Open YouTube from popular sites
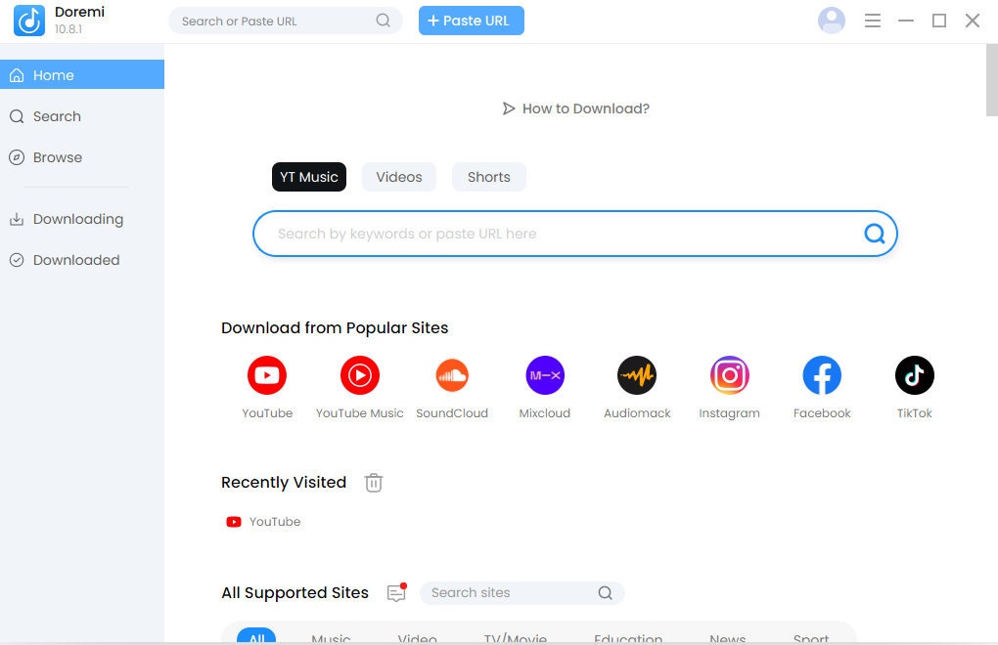 [267, 375]
